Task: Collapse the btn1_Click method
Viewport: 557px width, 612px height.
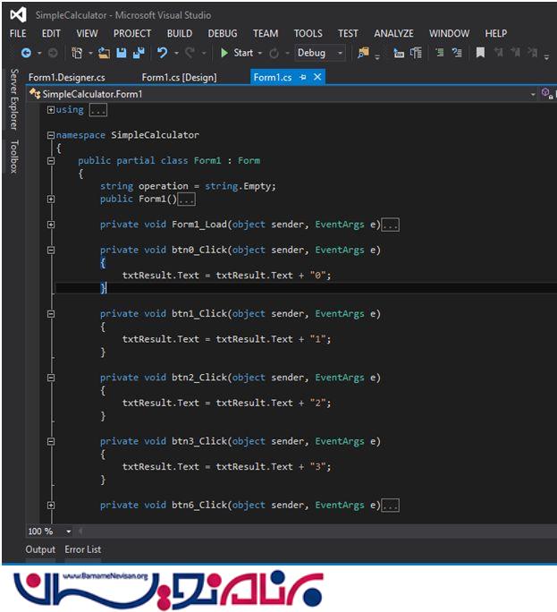Action: click(51, 314)
